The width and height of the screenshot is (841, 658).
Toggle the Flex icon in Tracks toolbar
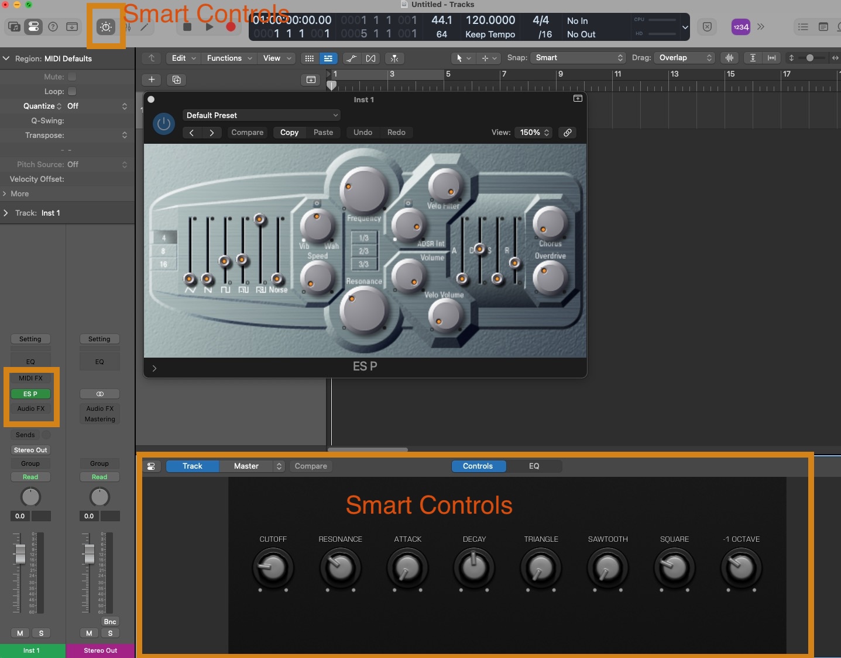(371, 58)
